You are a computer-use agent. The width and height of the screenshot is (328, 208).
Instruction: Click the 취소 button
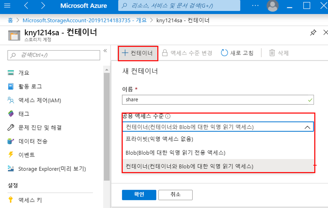pos(175,195)
